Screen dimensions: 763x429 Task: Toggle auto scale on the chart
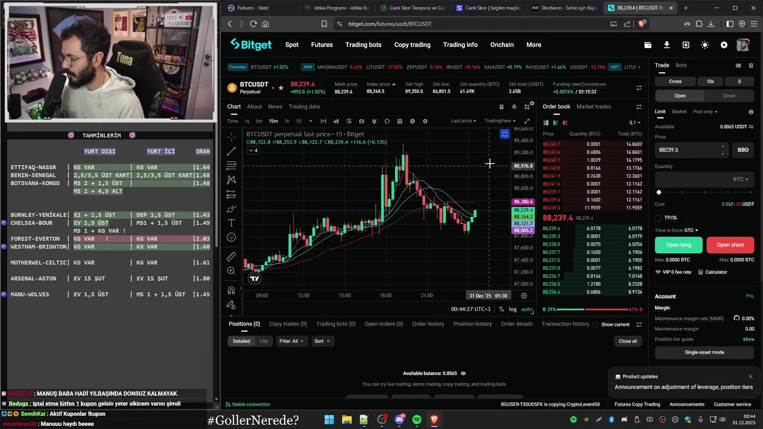pyautogui.click(x=527, y=309)
